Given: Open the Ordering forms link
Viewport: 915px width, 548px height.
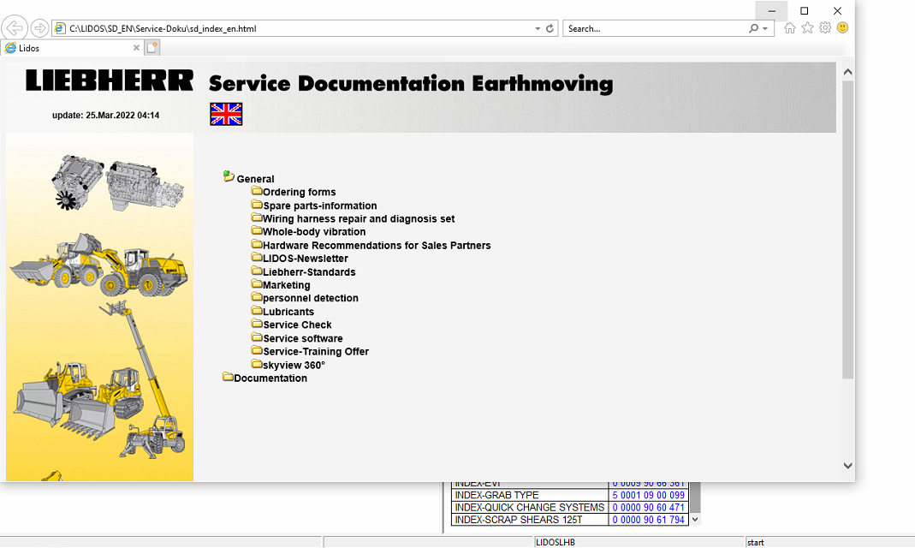Looking at the screenshot, I should coord(300,192).
